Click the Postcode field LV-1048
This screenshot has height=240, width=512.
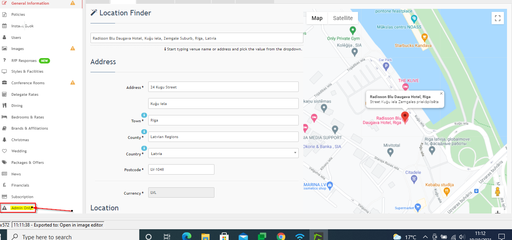click(181, 169)
